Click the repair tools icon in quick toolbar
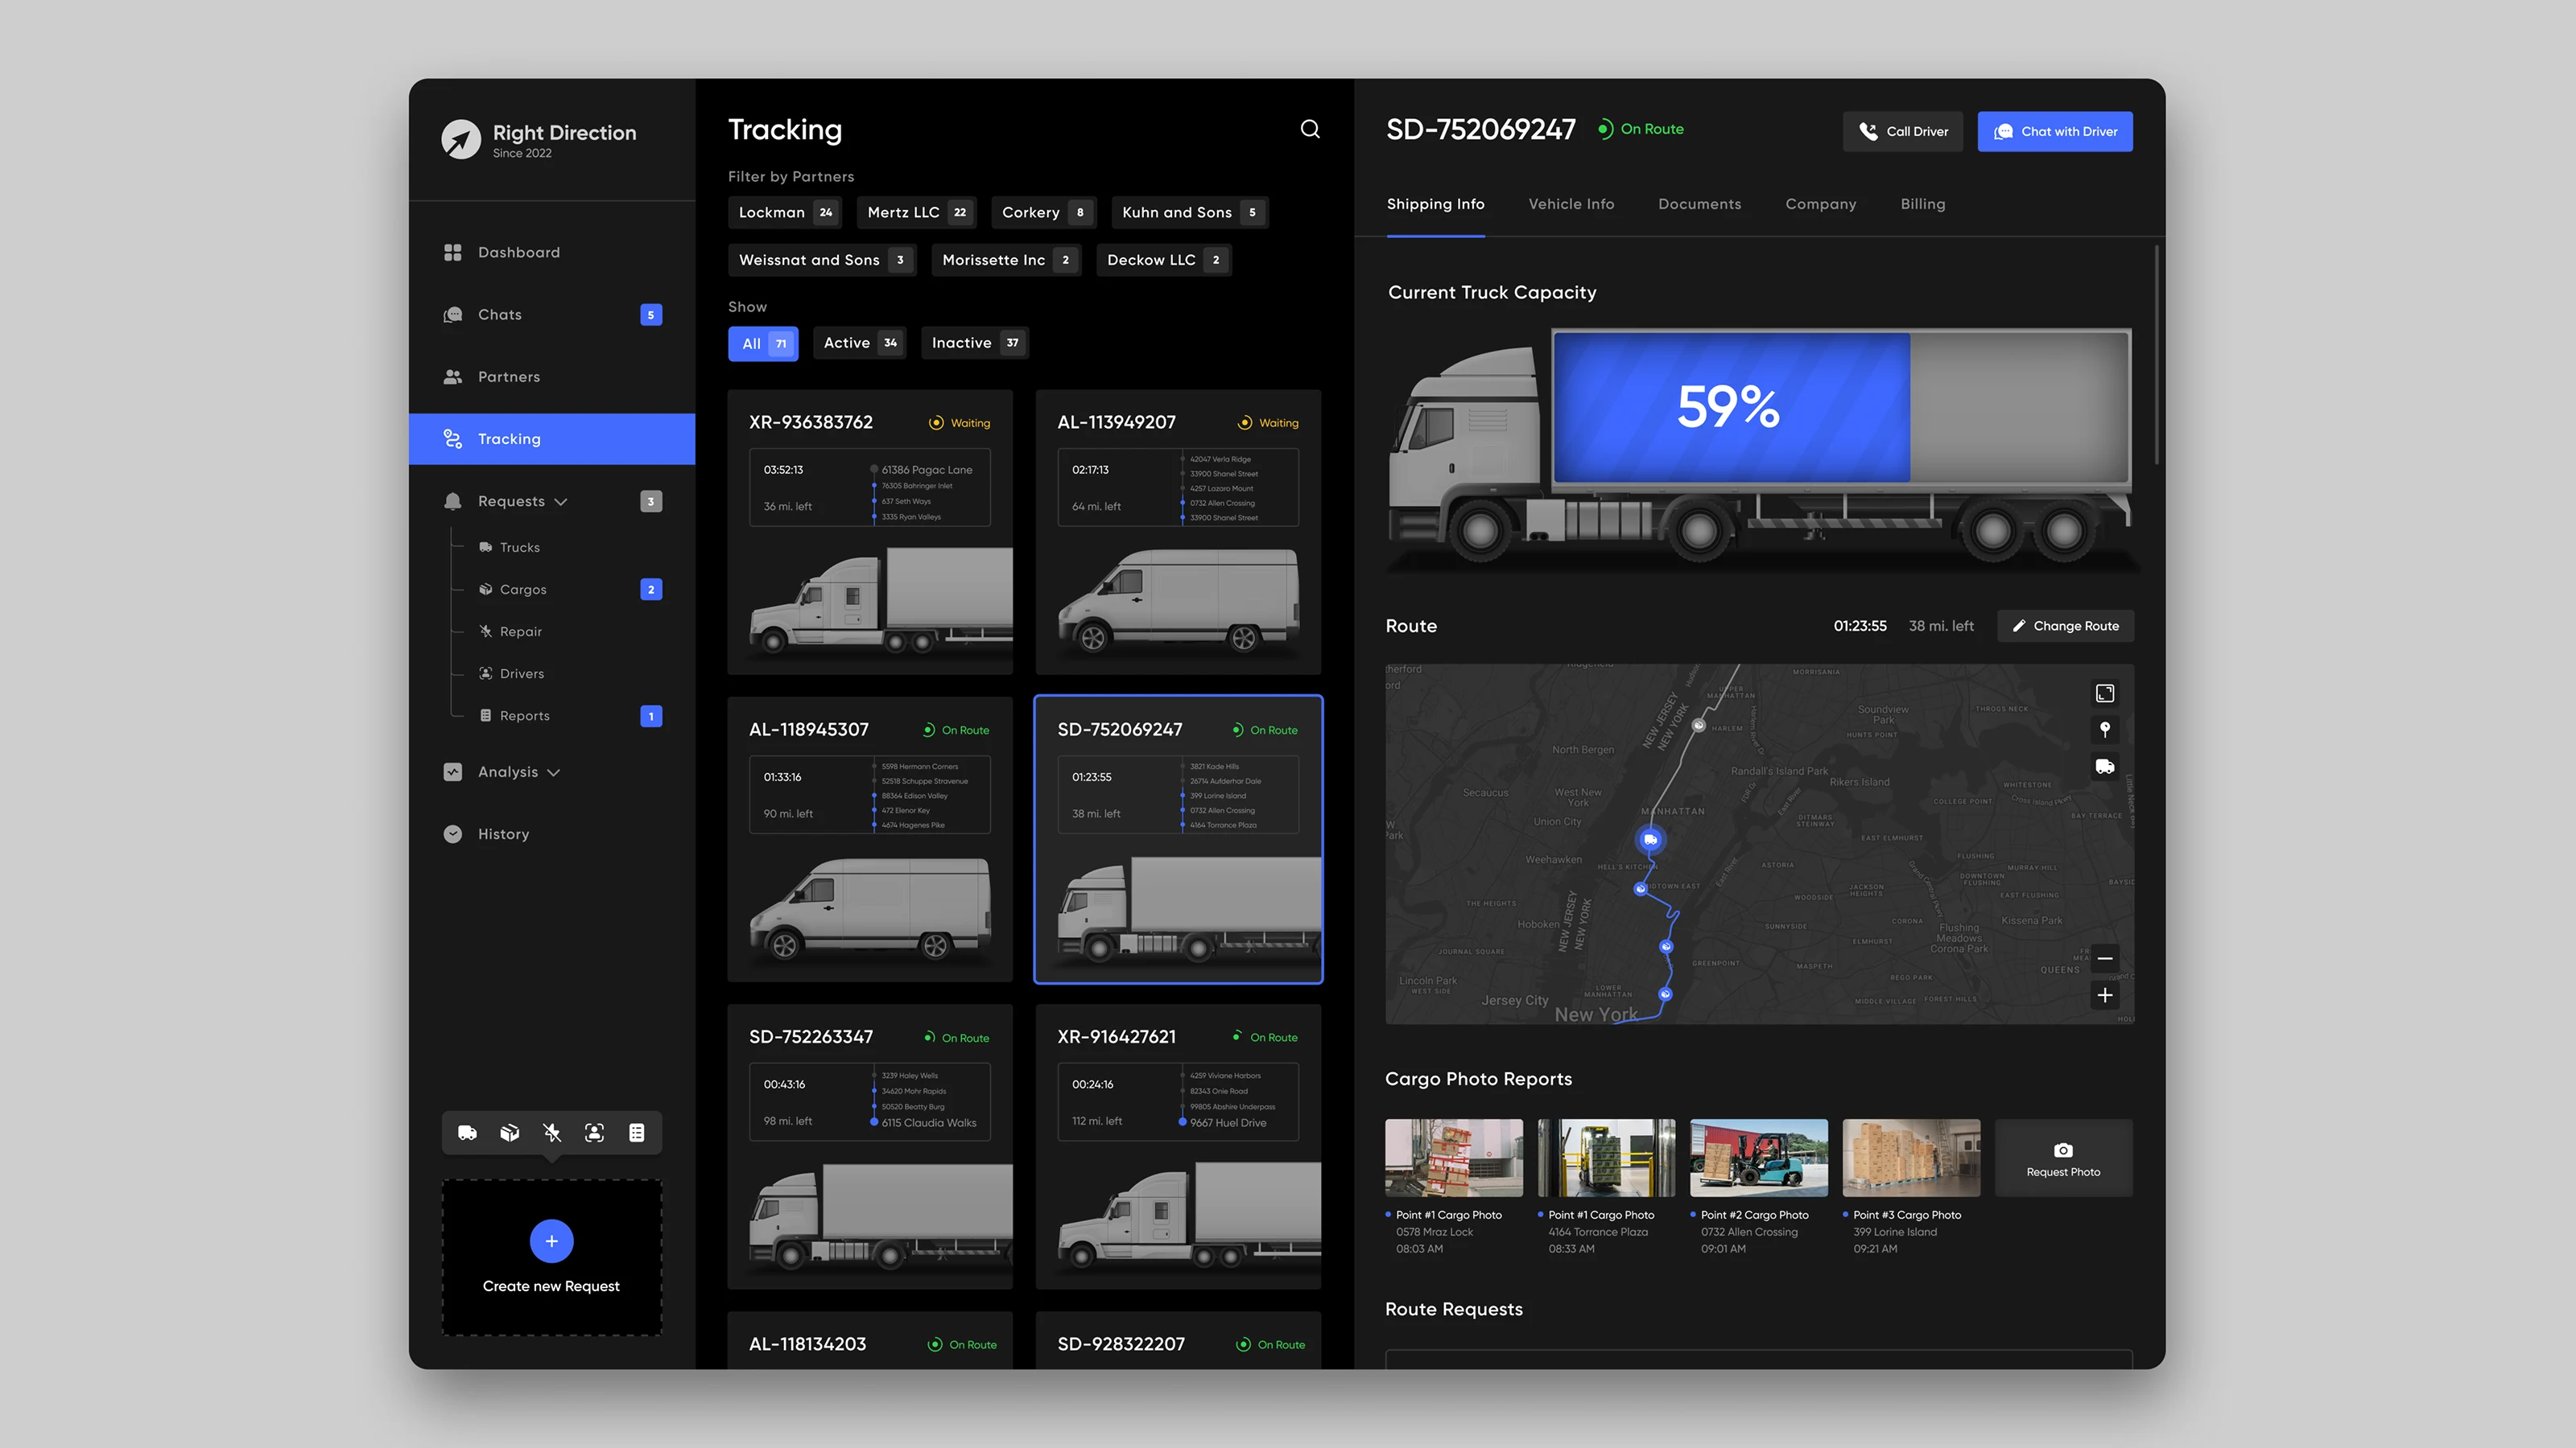The width and height of the screenshot is (2576, 1448). pyautogui.click(x=552, y=1132)
